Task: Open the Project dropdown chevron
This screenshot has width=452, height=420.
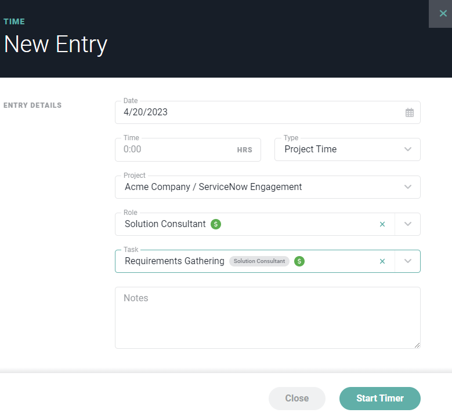Action: click(407, 187)
